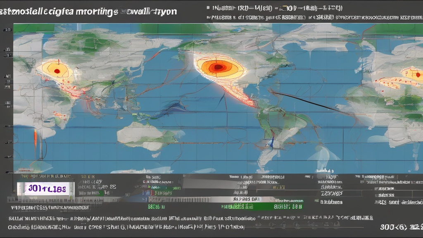Click the white highlighted label above the green bar
Image resolution: width=423 pixels, height=238 pixels.
coord(246,199)
